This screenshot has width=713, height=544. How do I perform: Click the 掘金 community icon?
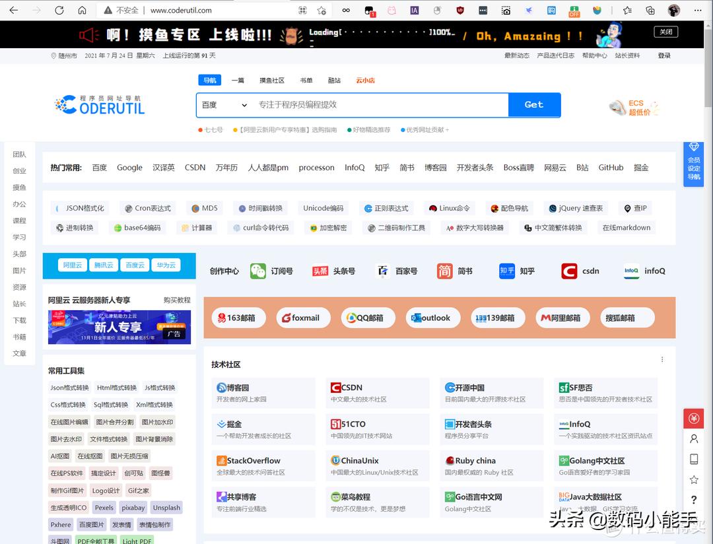coord(263,429)
